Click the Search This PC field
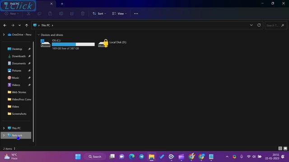Screen dimensions: 289x162 tap(276, 25)
